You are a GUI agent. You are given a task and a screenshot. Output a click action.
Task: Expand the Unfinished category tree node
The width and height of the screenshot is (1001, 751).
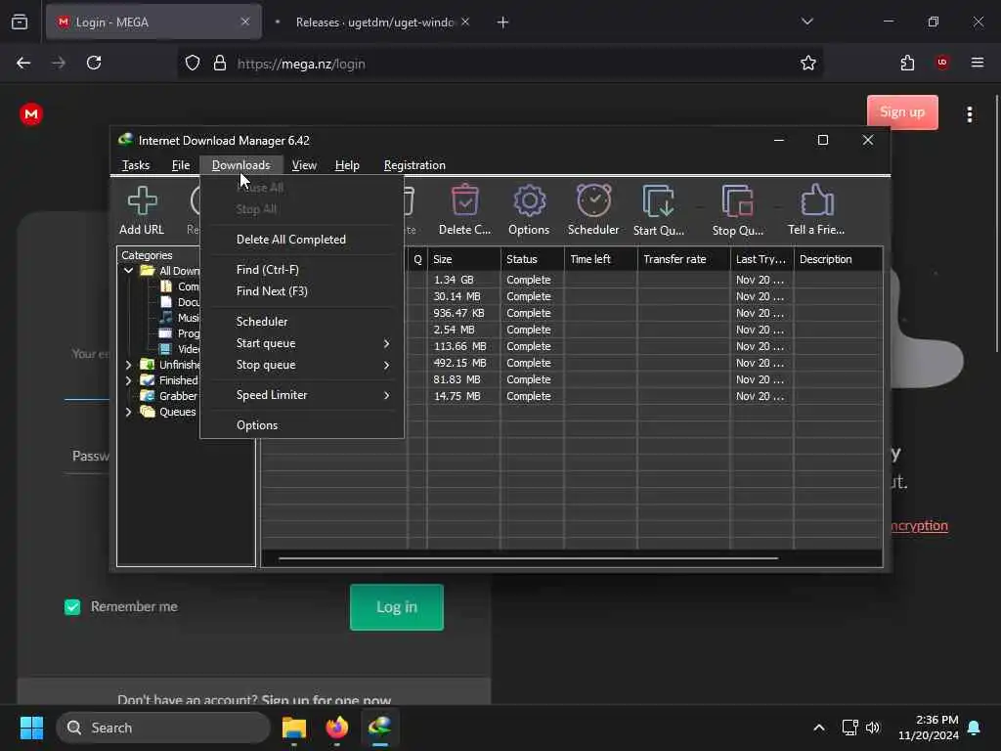pos(128,365)
